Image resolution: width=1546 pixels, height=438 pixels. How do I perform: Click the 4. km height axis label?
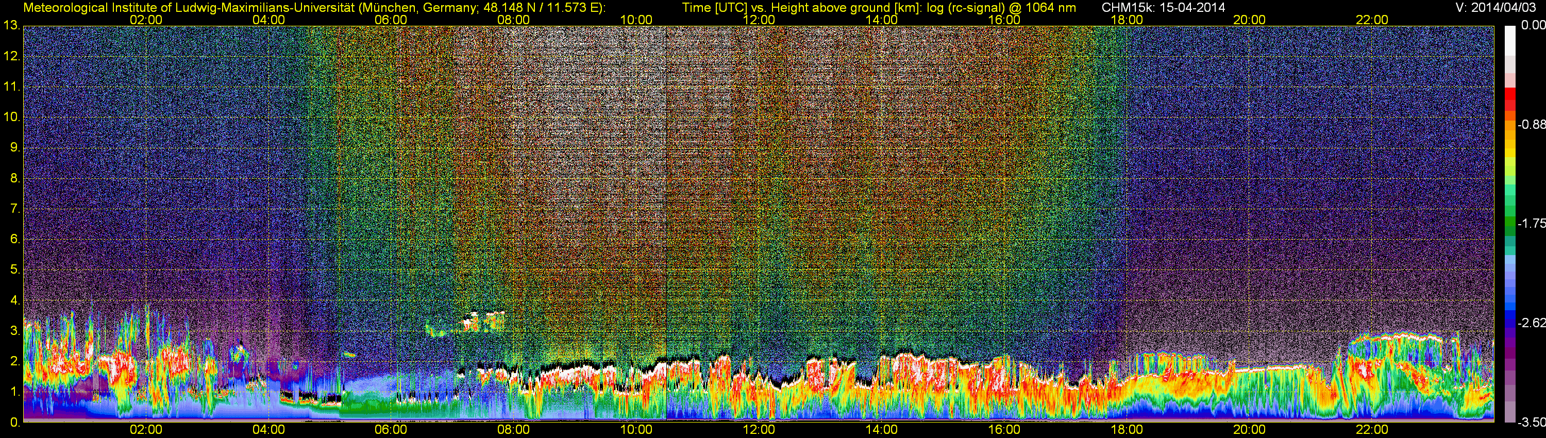point(15,300)
